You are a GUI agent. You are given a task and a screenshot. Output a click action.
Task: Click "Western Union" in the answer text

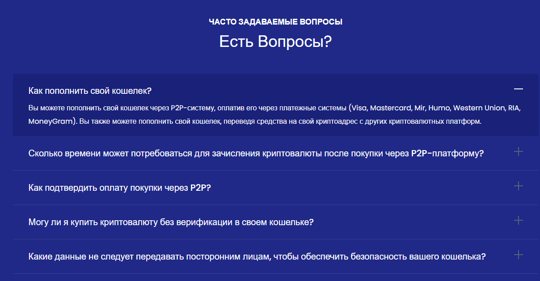point(480,108)
